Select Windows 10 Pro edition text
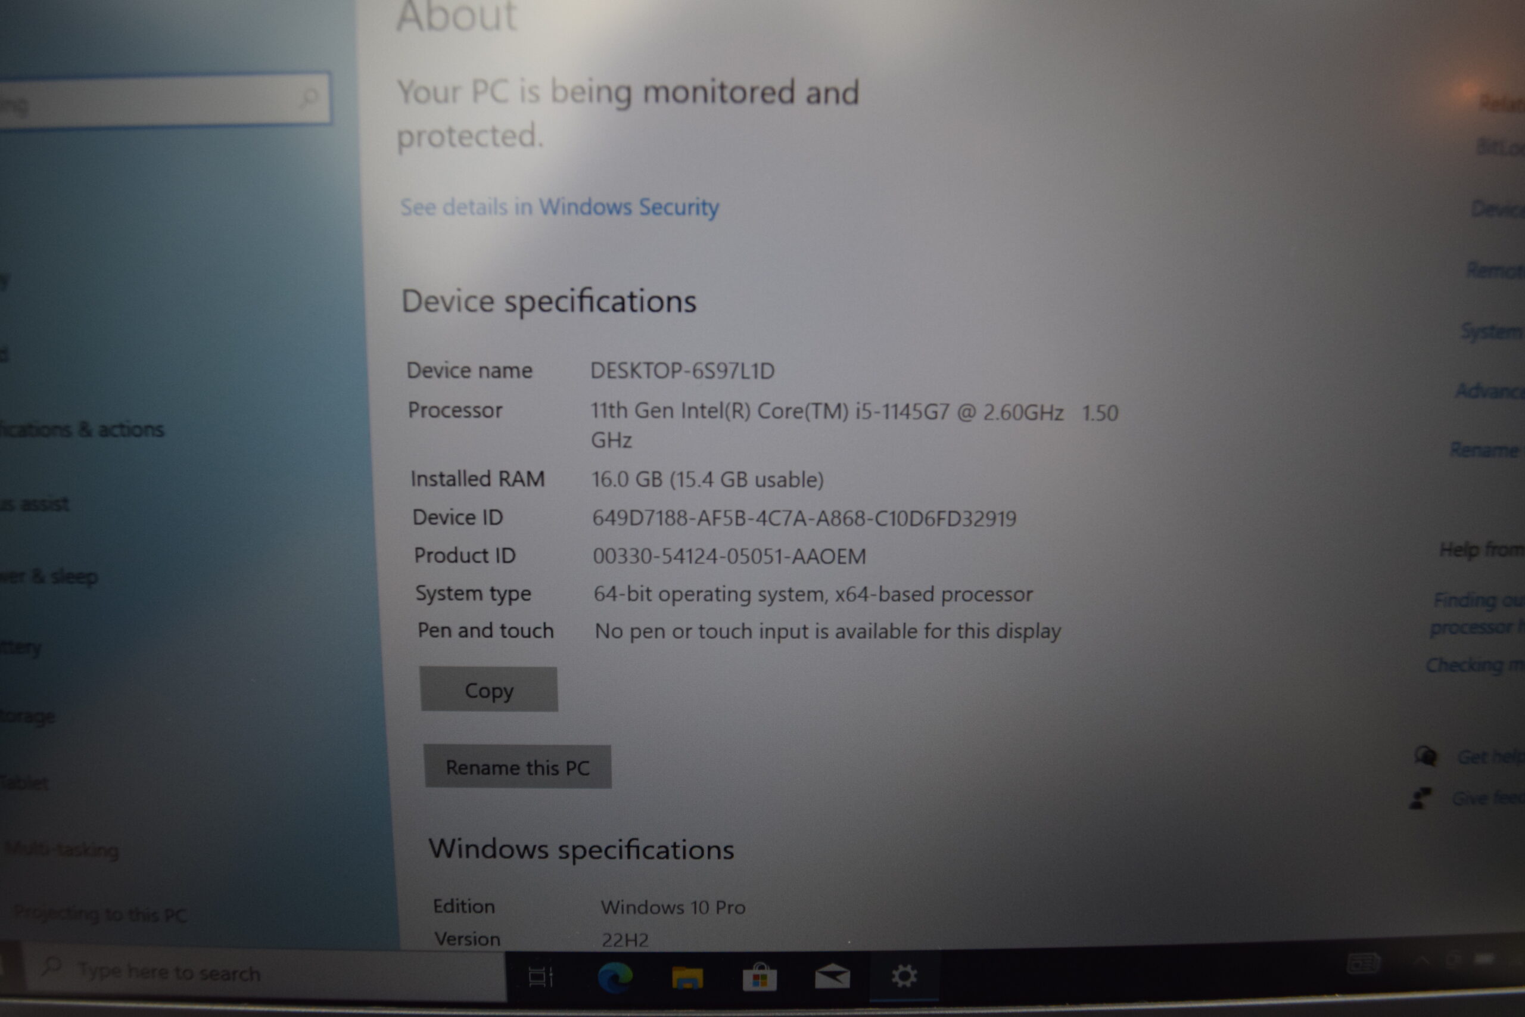Screen dimensions: 1525x1017 pos(673,907)
